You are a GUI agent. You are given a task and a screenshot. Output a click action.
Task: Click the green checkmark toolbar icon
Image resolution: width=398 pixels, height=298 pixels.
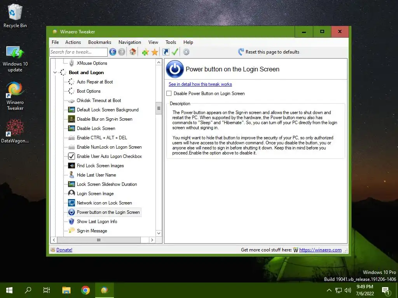[175, 52]
